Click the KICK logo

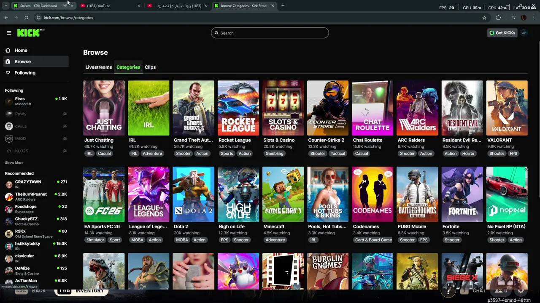pyautogui.click(x=31, y=33)
